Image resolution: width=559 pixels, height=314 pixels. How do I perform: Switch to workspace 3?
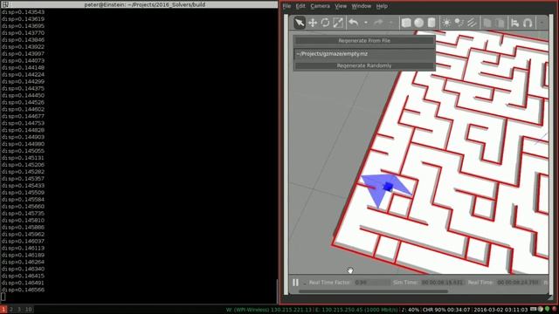click(x=19, y=310)
